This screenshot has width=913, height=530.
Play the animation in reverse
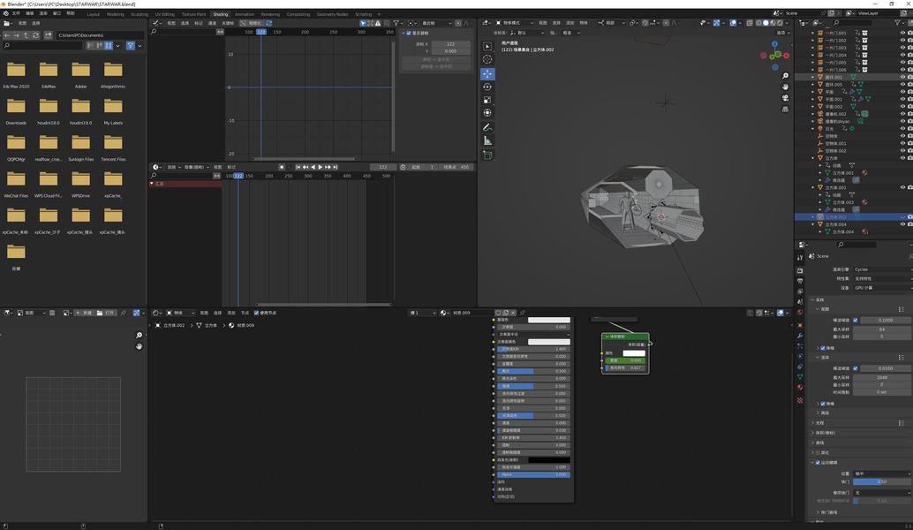click(x=313, y=167)
